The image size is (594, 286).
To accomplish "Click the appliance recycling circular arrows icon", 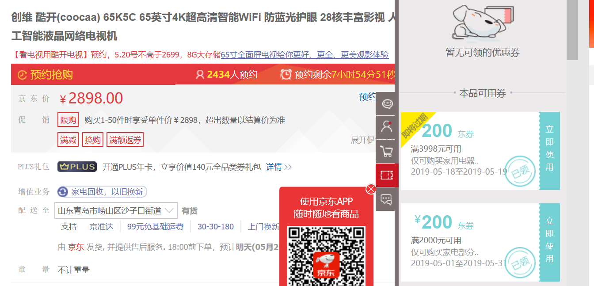I will click(63, 192).
